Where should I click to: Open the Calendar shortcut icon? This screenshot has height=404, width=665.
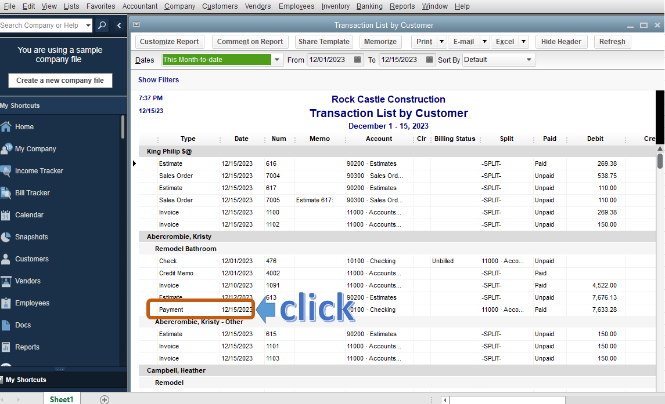(x=5, y=214)
